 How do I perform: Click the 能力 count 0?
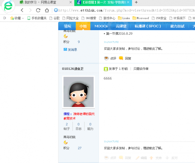(90, 124)
